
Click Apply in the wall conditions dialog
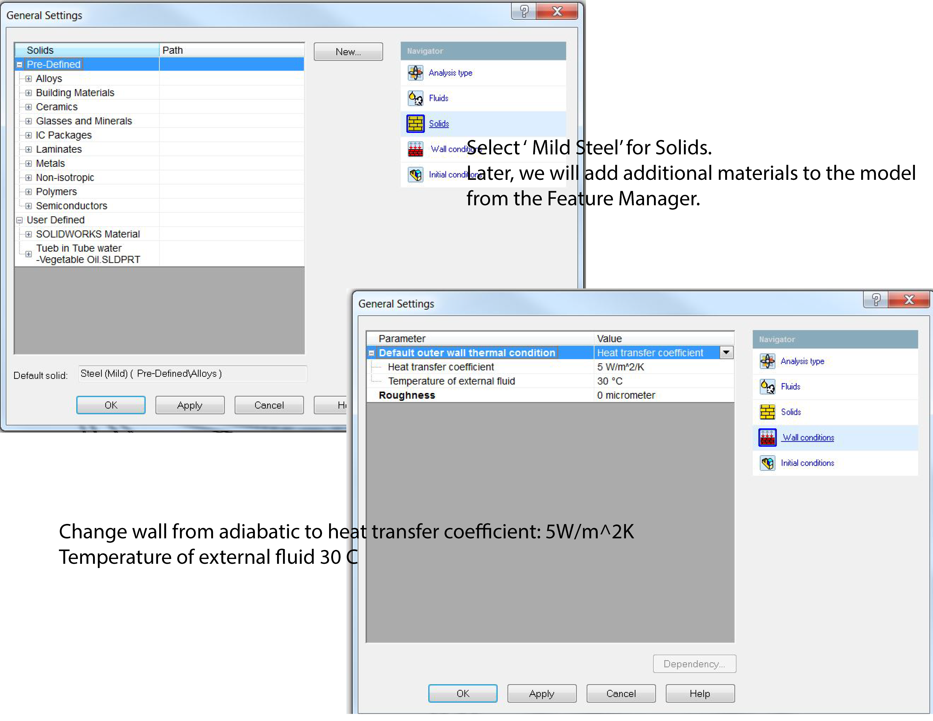pos(541,693)
